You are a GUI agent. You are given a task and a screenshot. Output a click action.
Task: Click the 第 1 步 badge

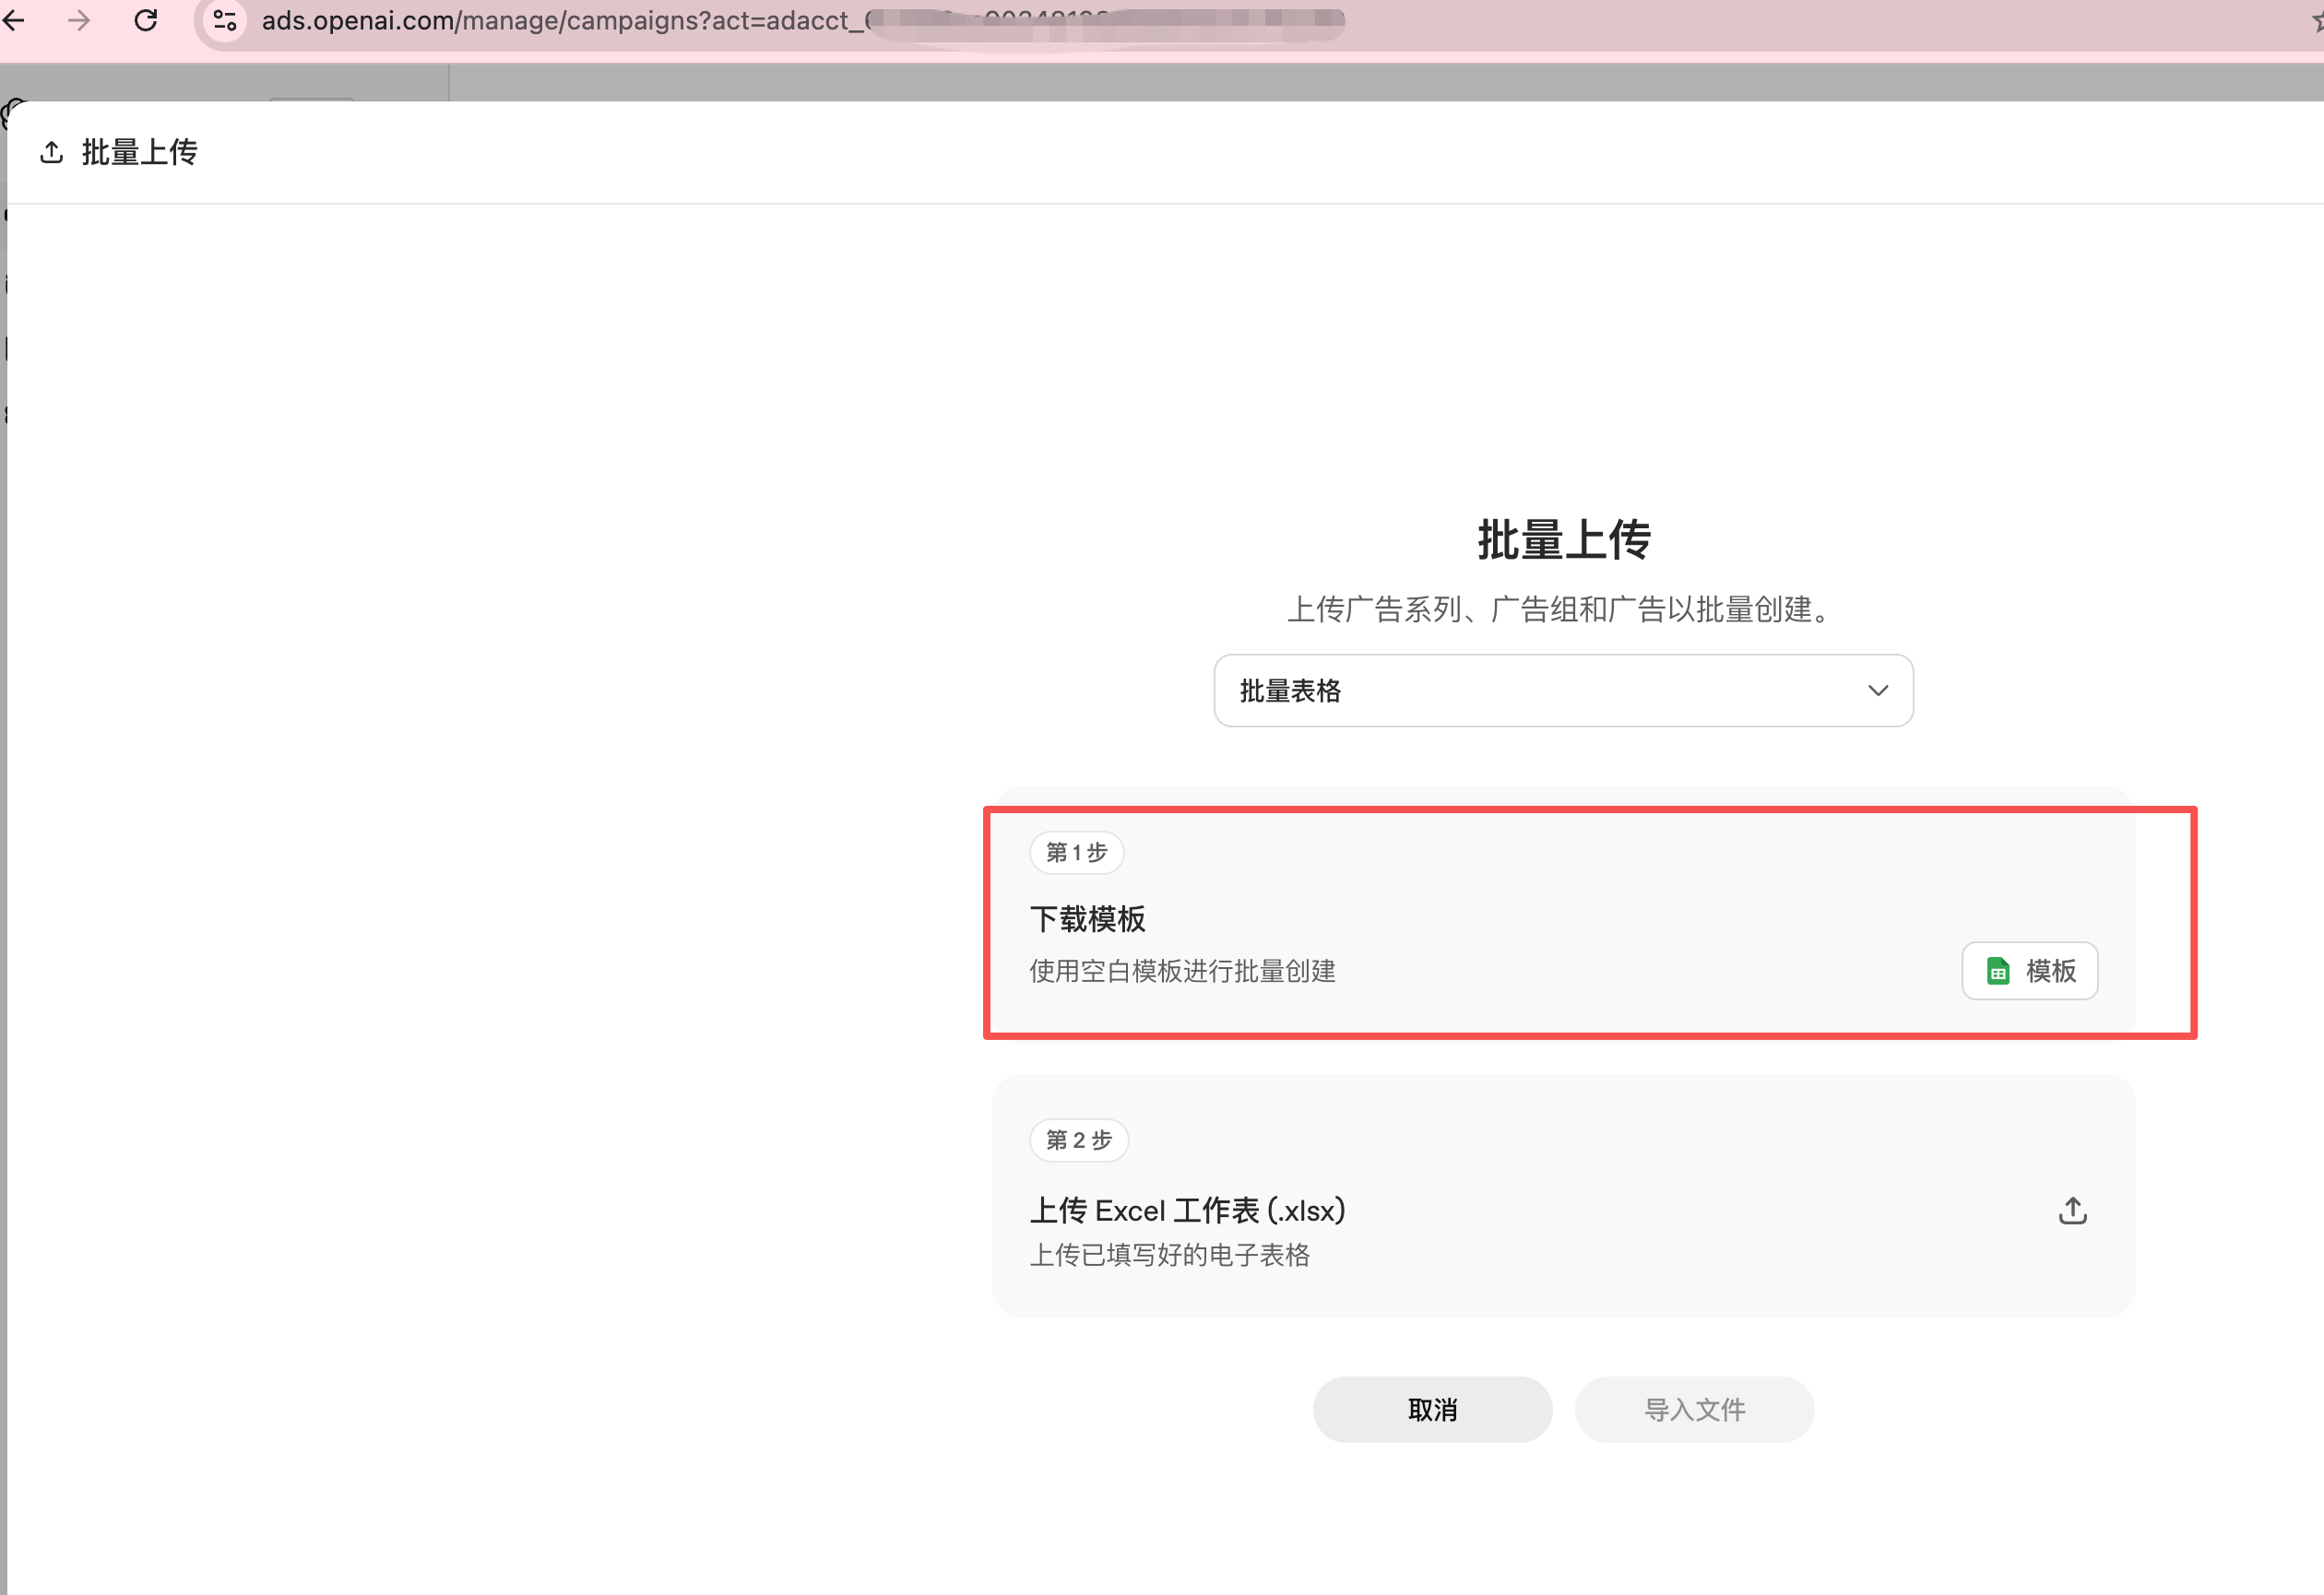pyautogui.click(x=1076, y=852)
